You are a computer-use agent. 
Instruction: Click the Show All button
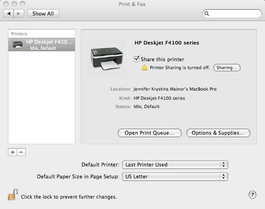[43, 13]
